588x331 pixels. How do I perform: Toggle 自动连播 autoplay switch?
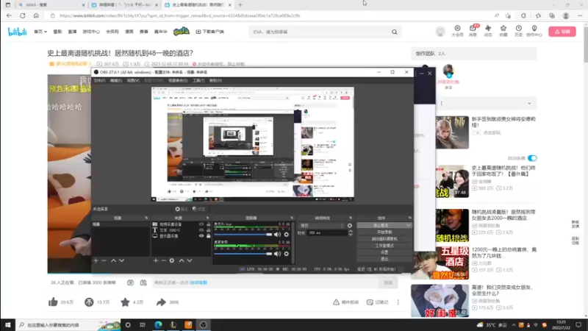[x=532, y=158]
